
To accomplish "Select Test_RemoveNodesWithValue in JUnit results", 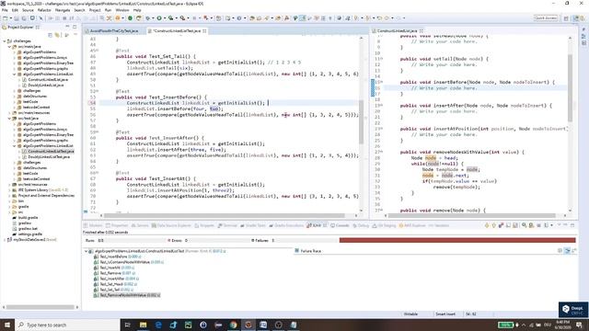I will [x=127, y=295].
